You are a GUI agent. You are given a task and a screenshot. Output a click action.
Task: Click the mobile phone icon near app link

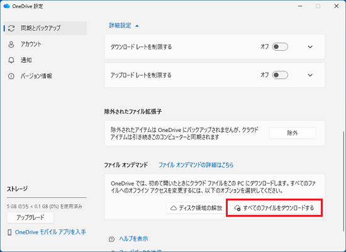[9, 233]
